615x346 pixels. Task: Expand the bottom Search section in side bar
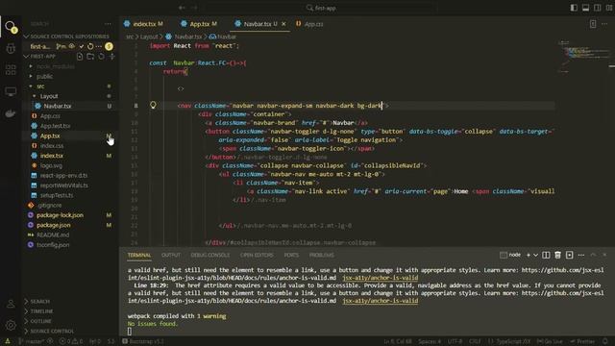tap(37, 301)
